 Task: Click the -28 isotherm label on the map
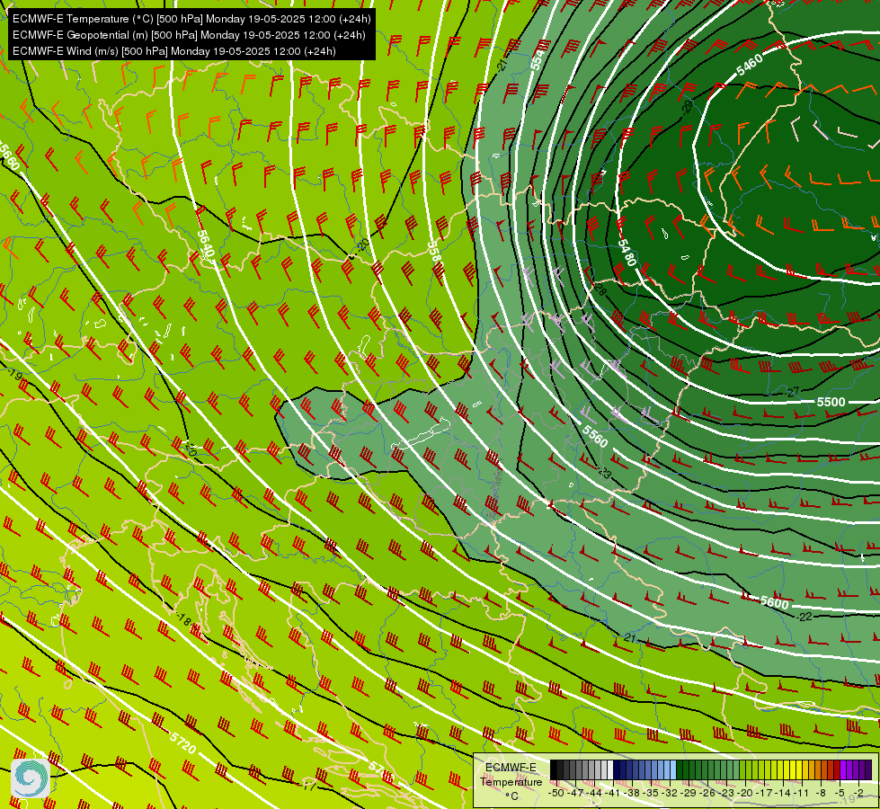pyautogui.click(x=600, y=289)
